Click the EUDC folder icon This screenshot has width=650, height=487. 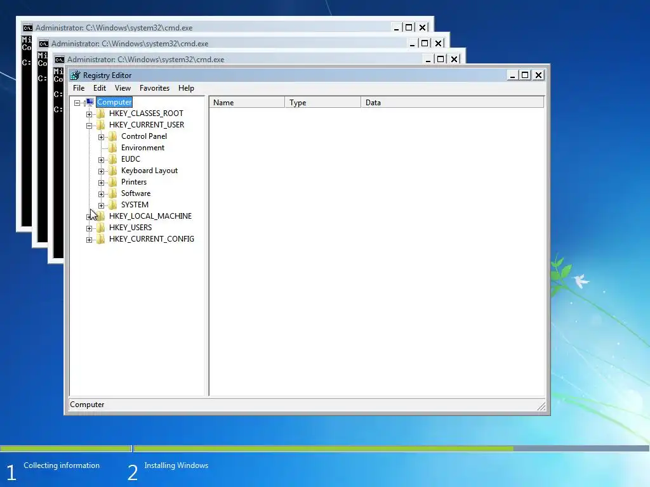113,159
